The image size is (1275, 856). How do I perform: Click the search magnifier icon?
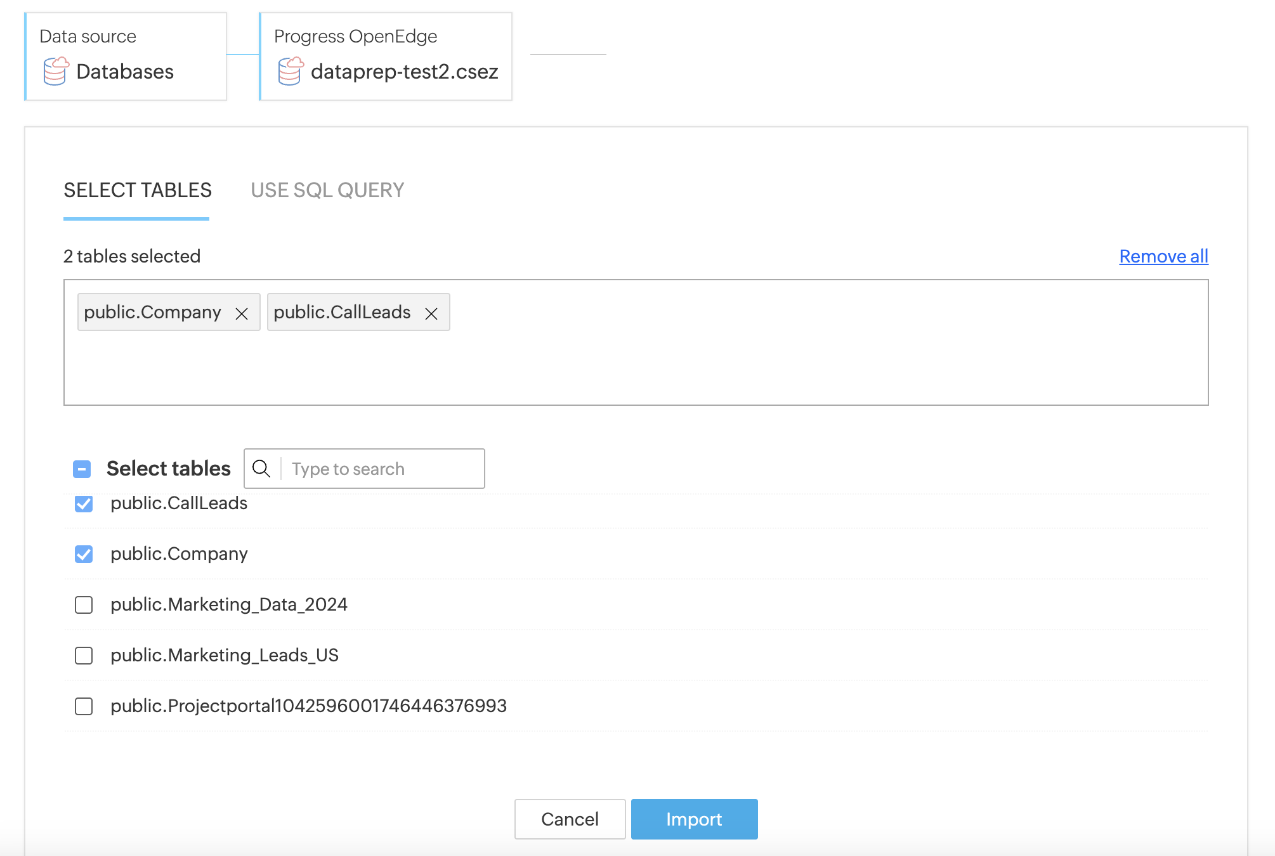[x=261, y=469]
